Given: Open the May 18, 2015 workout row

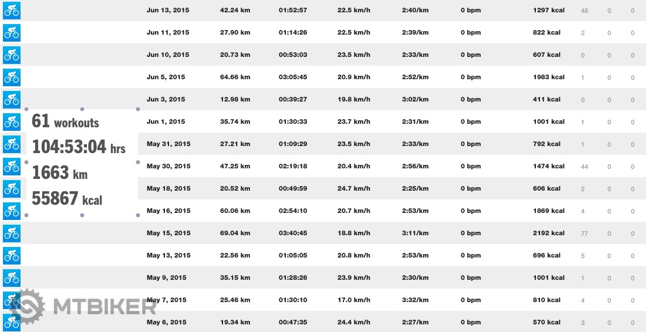Looking at the screenshot, I should click(168, 189).
